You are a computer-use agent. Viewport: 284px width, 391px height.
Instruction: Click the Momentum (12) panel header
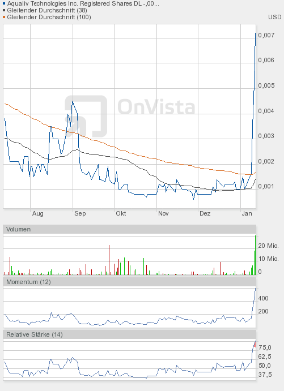tap(129, 282)
